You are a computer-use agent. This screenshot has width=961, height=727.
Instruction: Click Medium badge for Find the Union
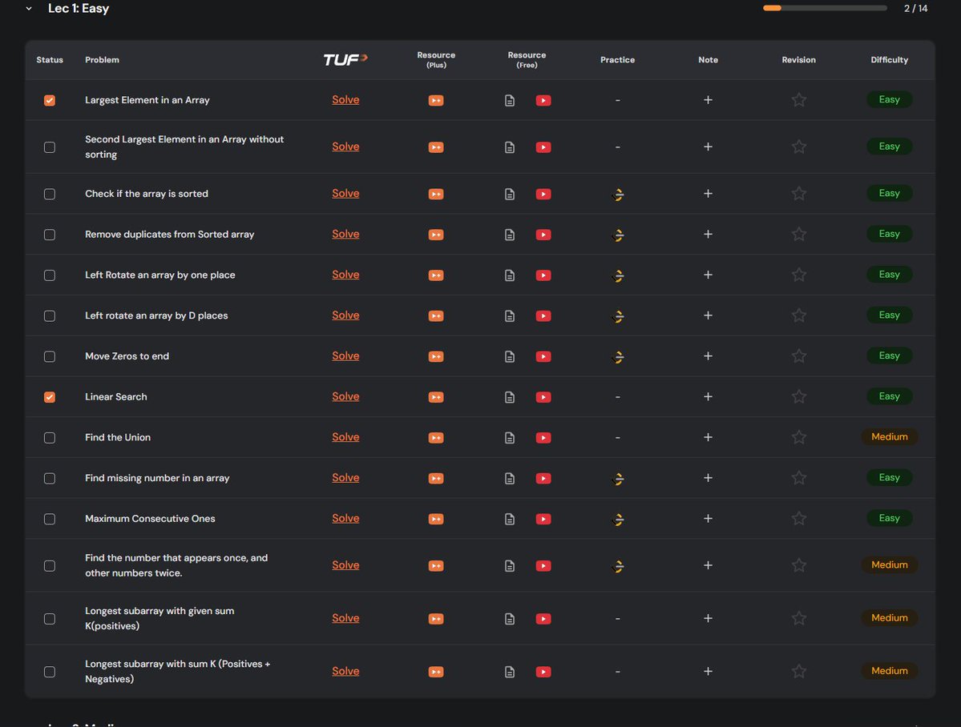(890, 436)
